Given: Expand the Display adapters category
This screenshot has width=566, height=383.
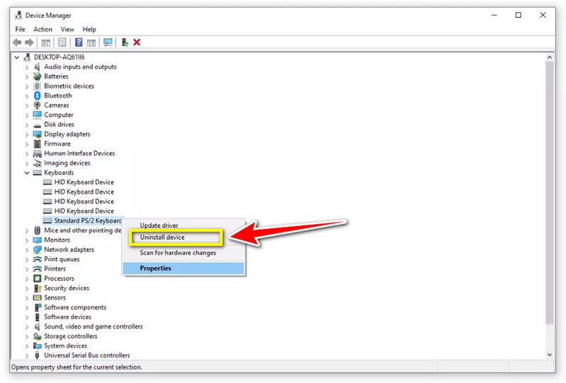Looking at the screenshot, I should [x=27, y=134].
